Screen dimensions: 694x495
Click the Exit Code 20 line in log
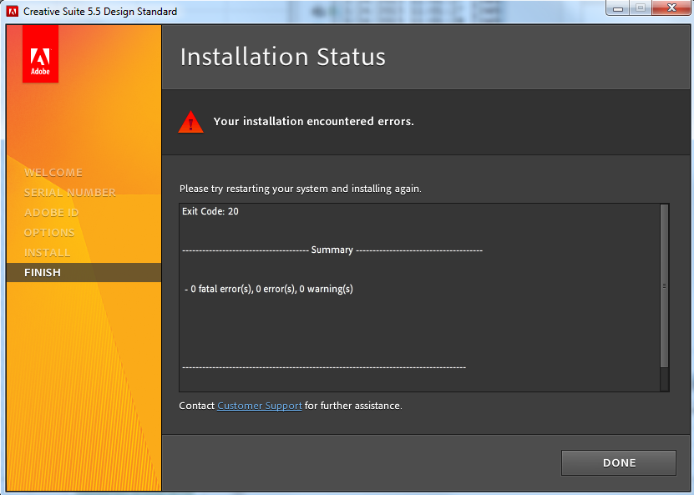click(210, 211)
